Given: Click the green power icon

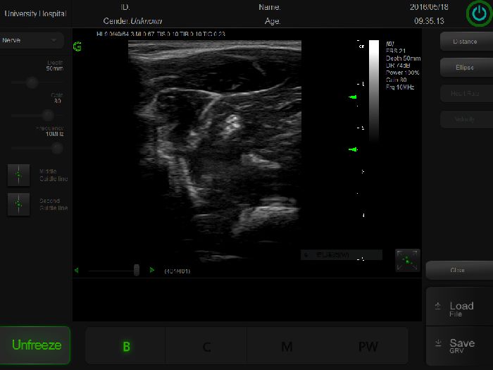Looking at the screenshot, I should click(x=478, y=14).
